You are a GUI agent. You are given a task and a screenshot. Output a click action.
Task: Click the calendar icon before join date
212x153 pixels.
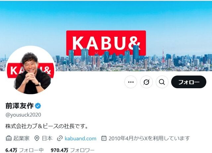(104, 138)
